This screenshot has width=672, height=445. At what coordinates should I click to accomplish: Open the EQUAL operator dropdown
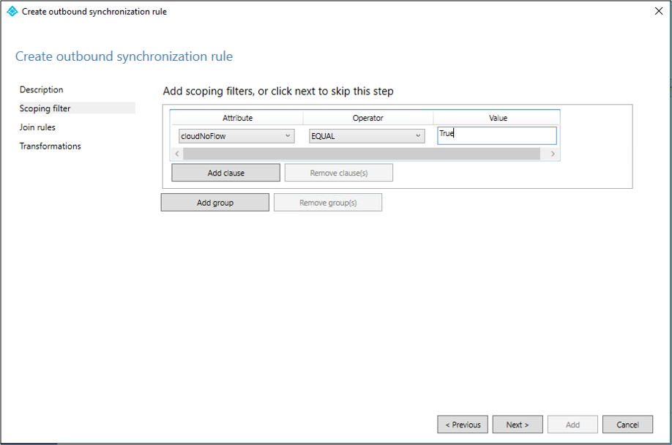pos(367,136)
